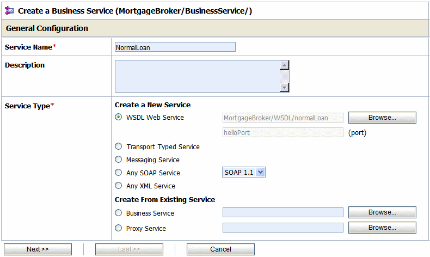Select the Any SOAP Service option

(x=119, y=173)
